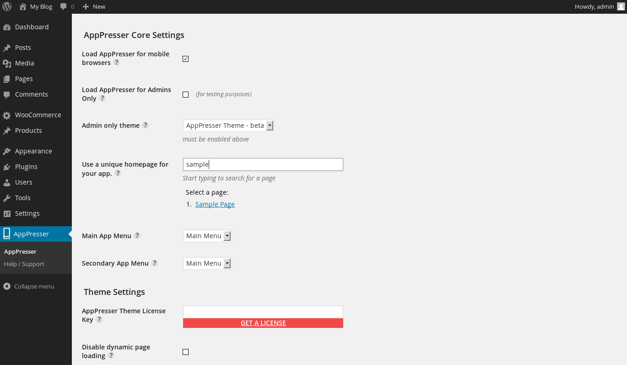This screenshot has height=365, width=627.
Task: Click the Media icon in sidebar
Action: [x=6, y=63]
